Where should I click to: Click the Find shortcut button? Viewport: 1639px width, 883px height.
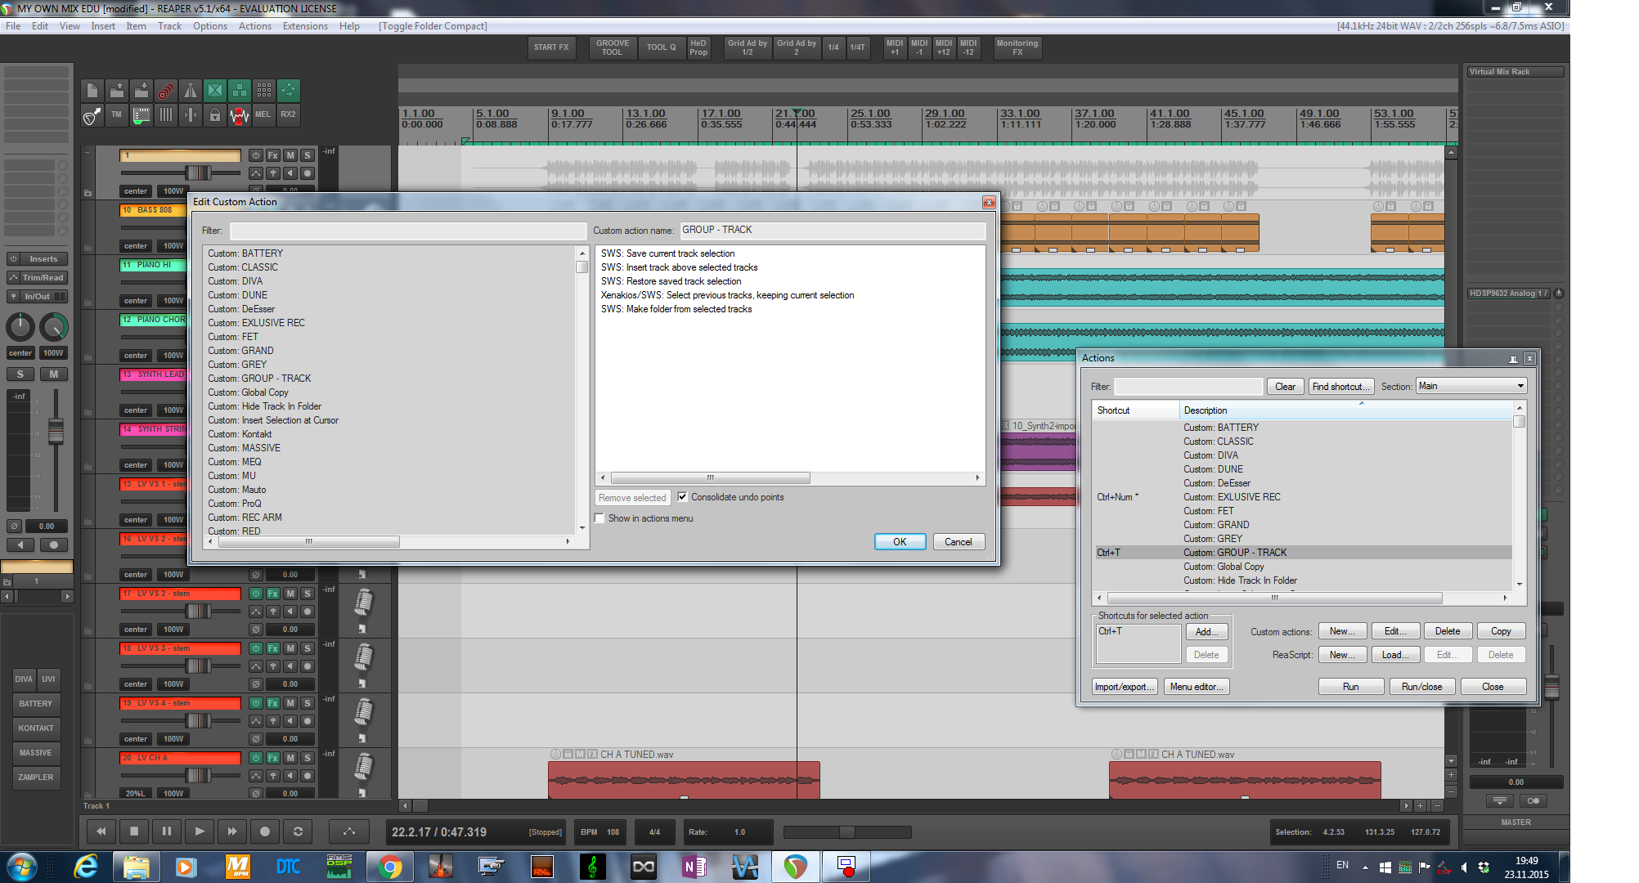point(1341,387)
